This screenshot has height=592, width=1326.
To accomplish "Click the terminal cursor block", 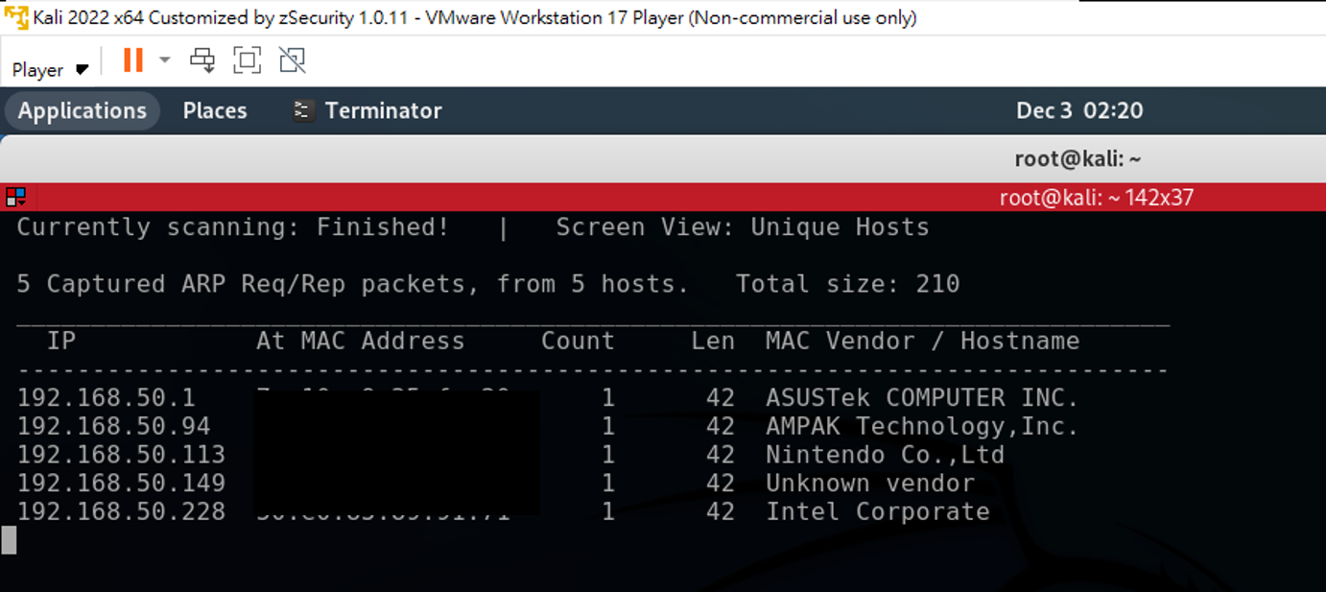I will click(x=9, y=540).
